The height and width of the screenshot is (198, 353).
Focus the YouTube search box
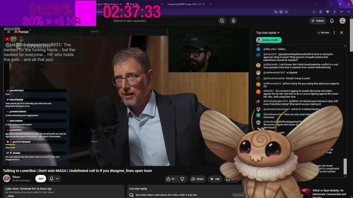coord(165,21)
